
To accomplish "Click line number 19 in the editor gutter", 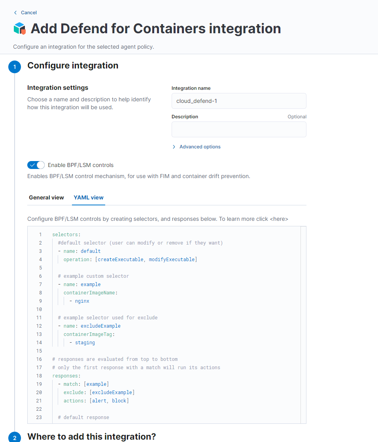I will 39,384.
